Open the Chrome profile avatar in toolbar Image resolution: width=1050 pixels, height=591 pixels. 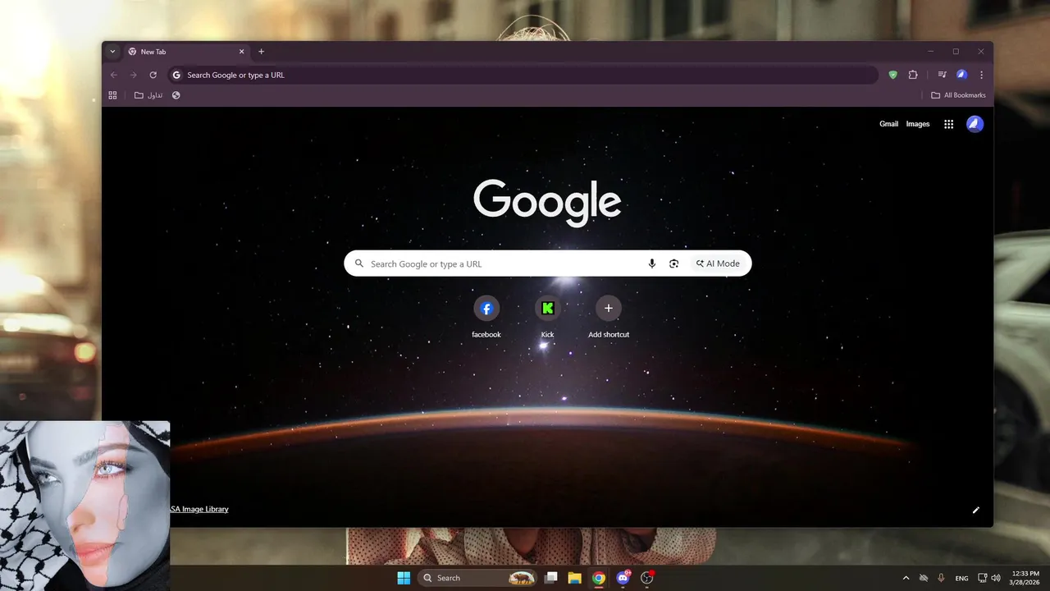click(x=961, y=75)
